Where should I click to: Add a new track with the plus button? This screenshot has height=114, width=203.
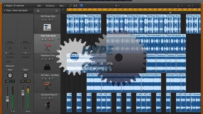tap(38, 11)
